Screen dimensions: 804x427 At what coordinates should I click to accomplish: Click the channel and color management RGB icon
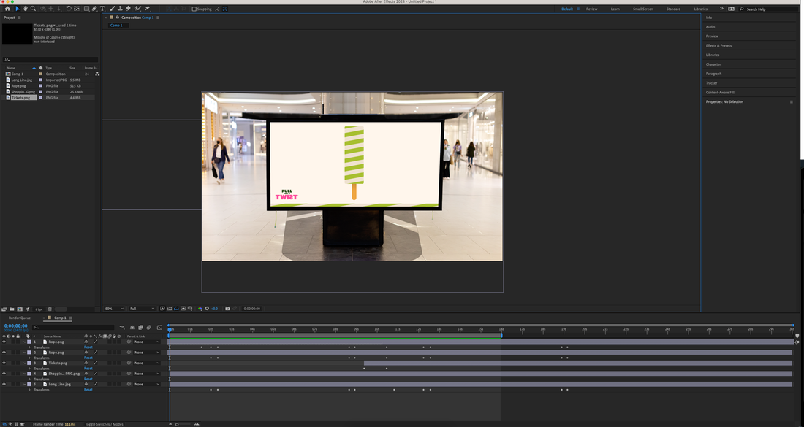pyautogui.click(x=200, y=309)
